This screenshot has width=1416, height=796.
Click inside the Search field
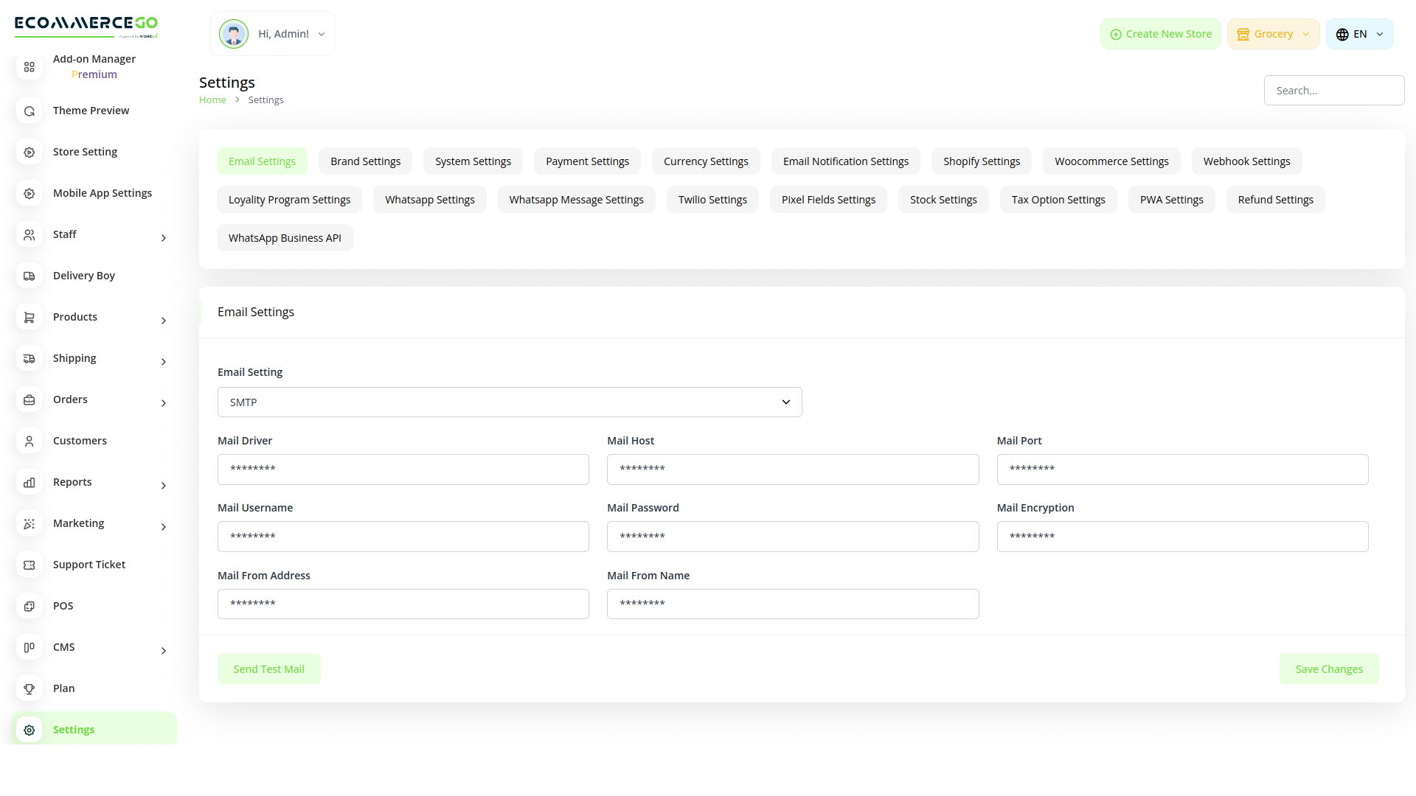click(x=1334, y=90)
